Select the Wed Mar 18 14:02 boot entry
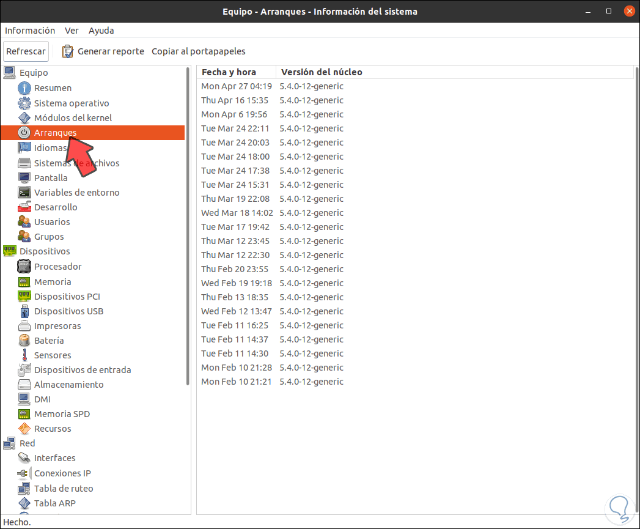 (415, 213)
